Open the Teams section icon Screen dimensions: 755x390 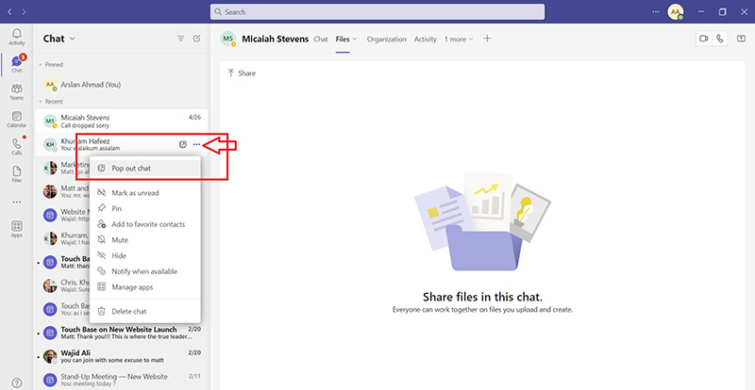pos(17,92)
